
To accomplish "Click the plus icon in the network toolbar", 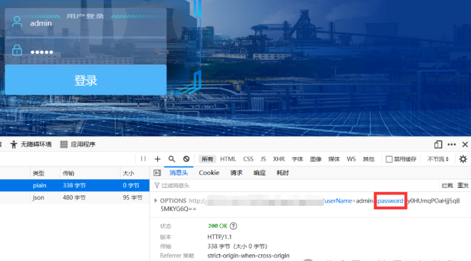I will pos(157,159).
